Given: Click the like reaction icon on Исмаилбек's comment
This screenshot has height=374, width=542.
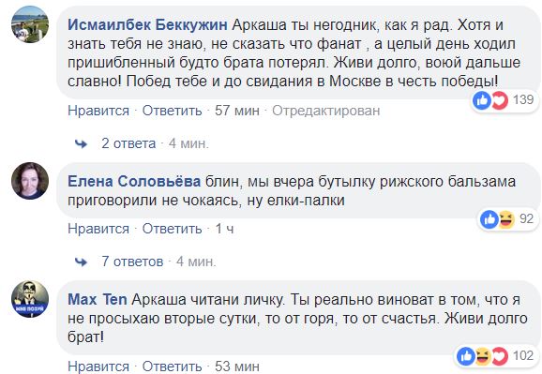Looking at the screenshot, I should coord(482,100).
